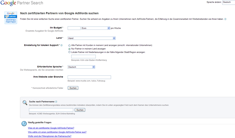Open help icon after intro description text
This screenshot has height=138, width=235.
tap(225, 19)
